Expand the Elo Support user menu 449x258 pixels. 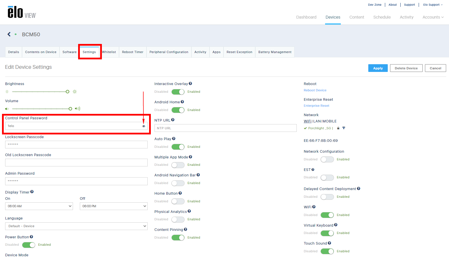(x=433, y=5)
